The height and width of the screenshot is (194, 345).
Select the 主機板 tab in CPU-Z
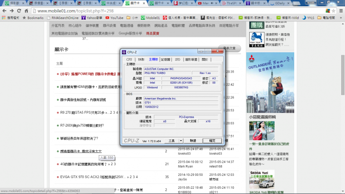coord(153,59)
